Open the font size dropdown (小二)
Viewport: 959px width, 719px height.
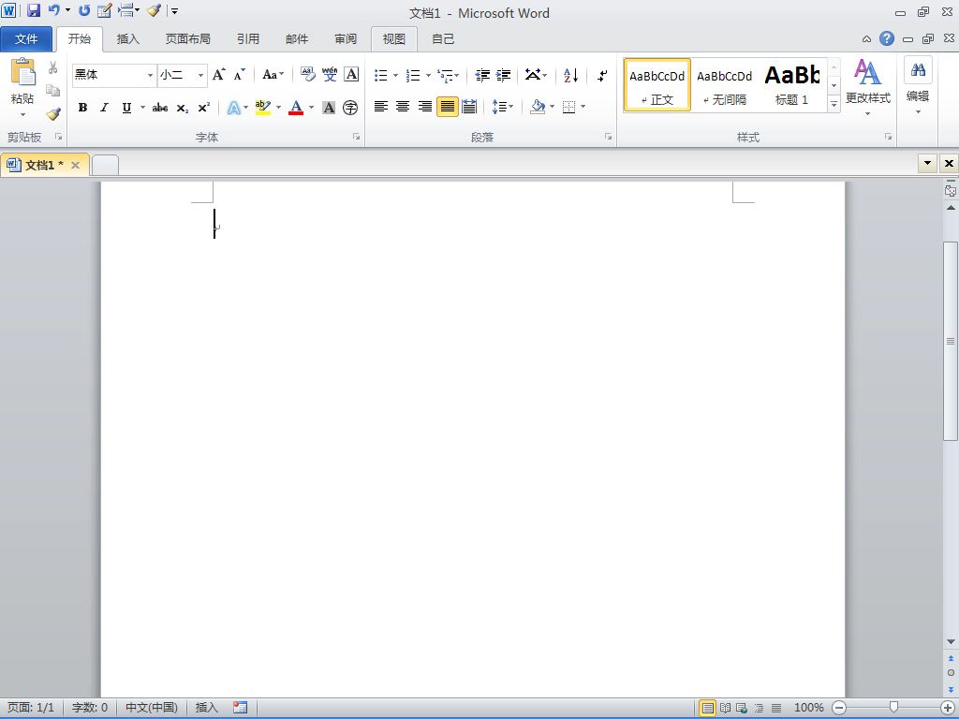(200, 75)
